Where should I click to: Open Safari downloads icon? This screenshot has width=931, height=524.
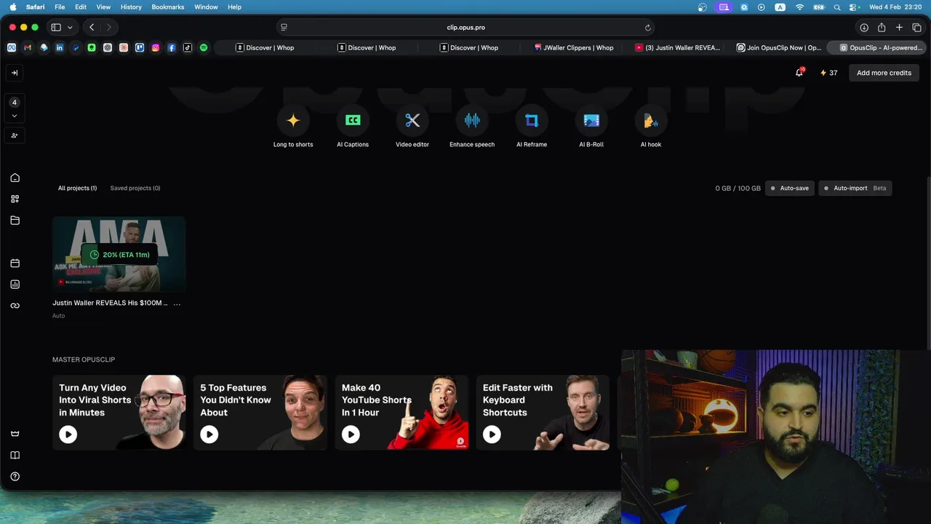tap(864, 28)
